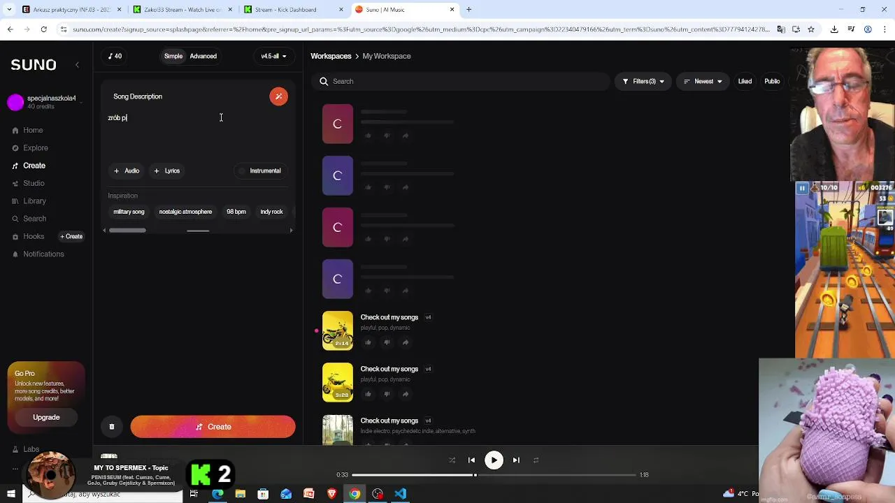Open the user avatar specjalnaszkola4
895x503 pixels.
[x=15, y=102]
